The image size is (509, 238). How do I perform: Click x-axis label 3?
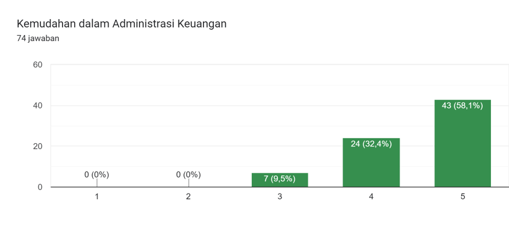tap(279, 197)
